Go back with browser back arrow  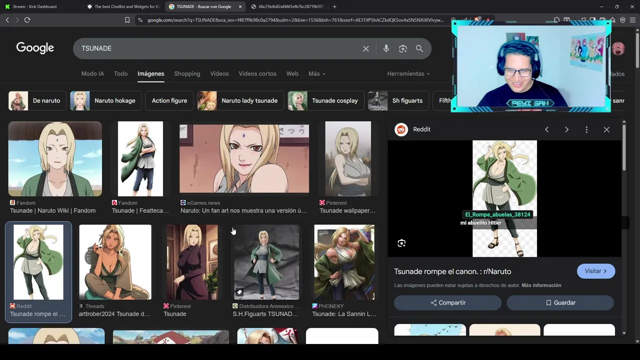point(7,20)
